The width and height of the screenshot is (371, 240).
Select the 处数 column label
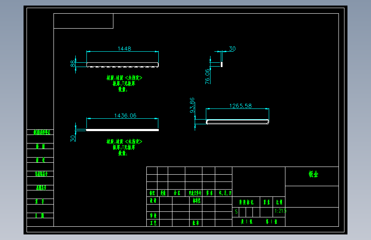(163, 193)
